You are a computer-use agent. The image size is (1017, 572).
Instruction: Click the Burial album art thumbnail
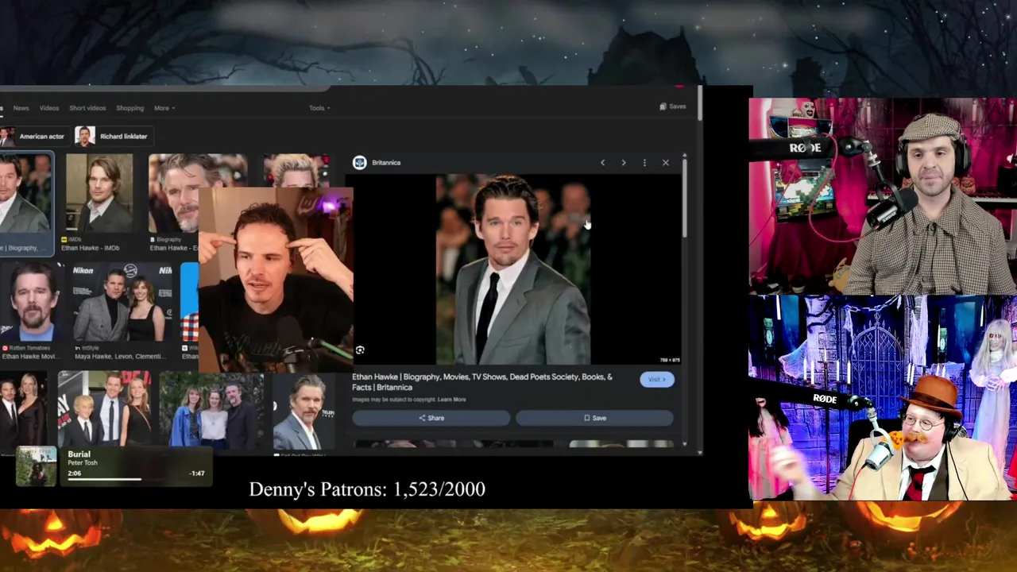click(x=37, y=466)
